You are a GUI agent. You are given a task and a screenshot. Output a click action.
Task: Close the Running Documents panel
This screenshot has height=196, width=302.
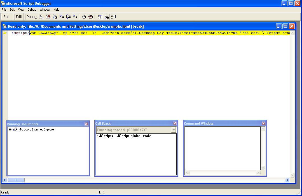tap(86, 124)
